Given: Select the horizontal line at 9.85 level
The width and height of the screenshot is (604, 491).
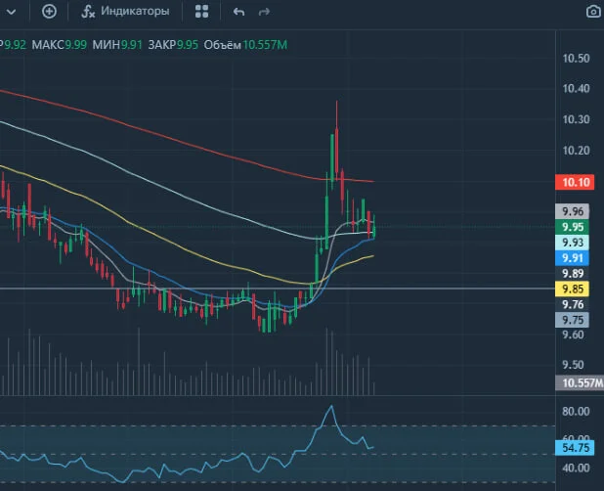Looking at the screenshot, I should pos(278,289).
